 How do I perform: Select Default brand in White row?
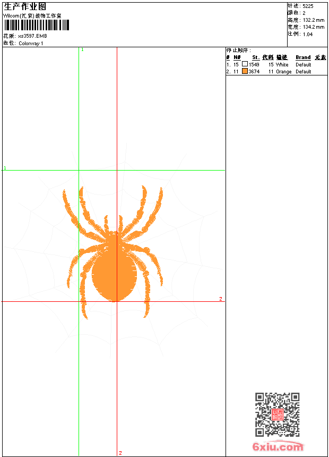(304, 65)
